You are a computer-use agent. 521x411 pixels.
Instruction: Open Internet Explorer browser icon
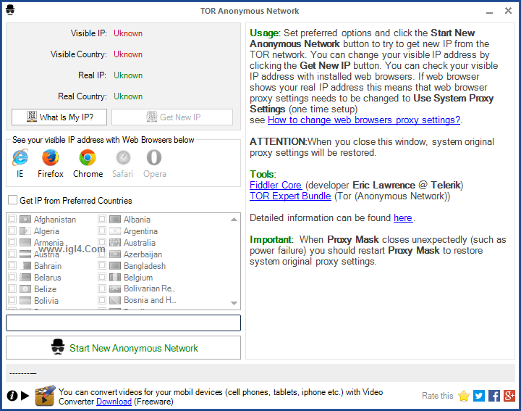pos(20,157)
